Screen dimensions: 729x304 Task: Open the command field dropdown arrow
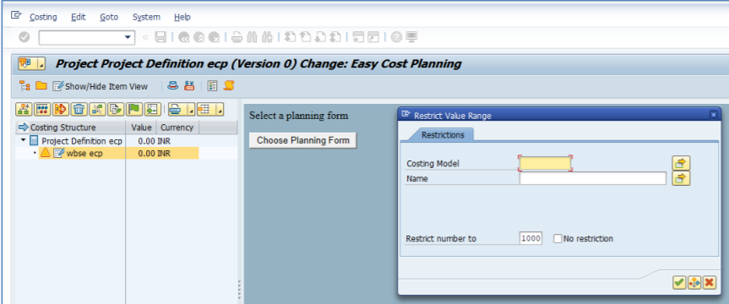tap(128, 38)
